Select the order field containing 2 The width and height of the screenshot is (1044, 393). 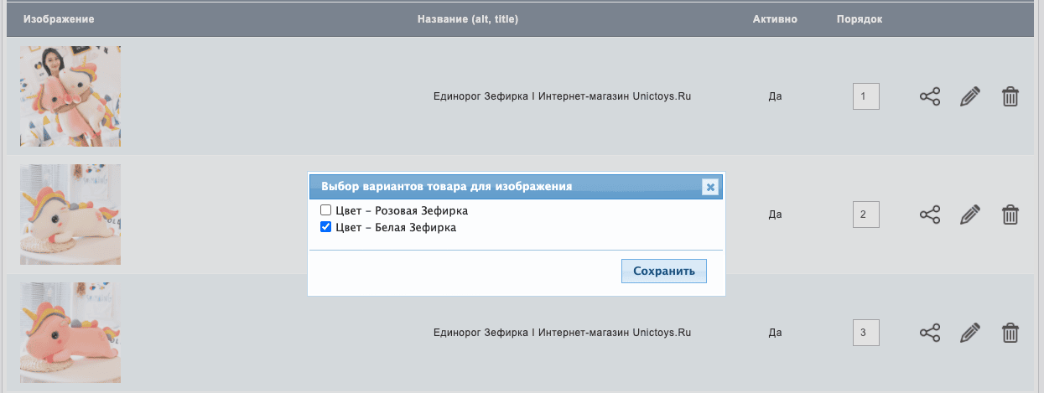point(865,215)
